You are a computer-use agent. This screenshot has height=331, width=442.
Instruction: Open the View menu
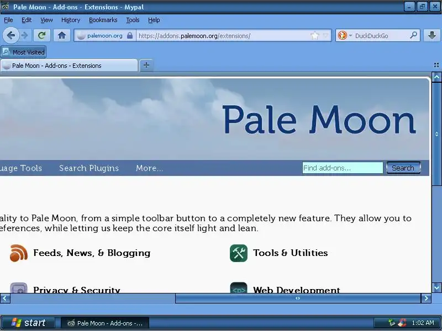[x=46, y=20]
